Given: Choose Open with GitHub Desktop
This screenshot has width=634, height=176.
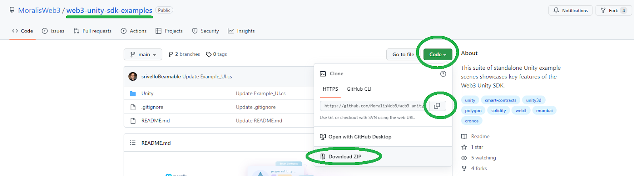Looking at the screenshot, I should pyautogui.click(x=360, y=137).
